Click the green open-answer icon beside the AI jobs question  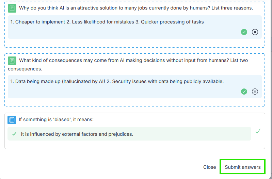tap(12, 8)
